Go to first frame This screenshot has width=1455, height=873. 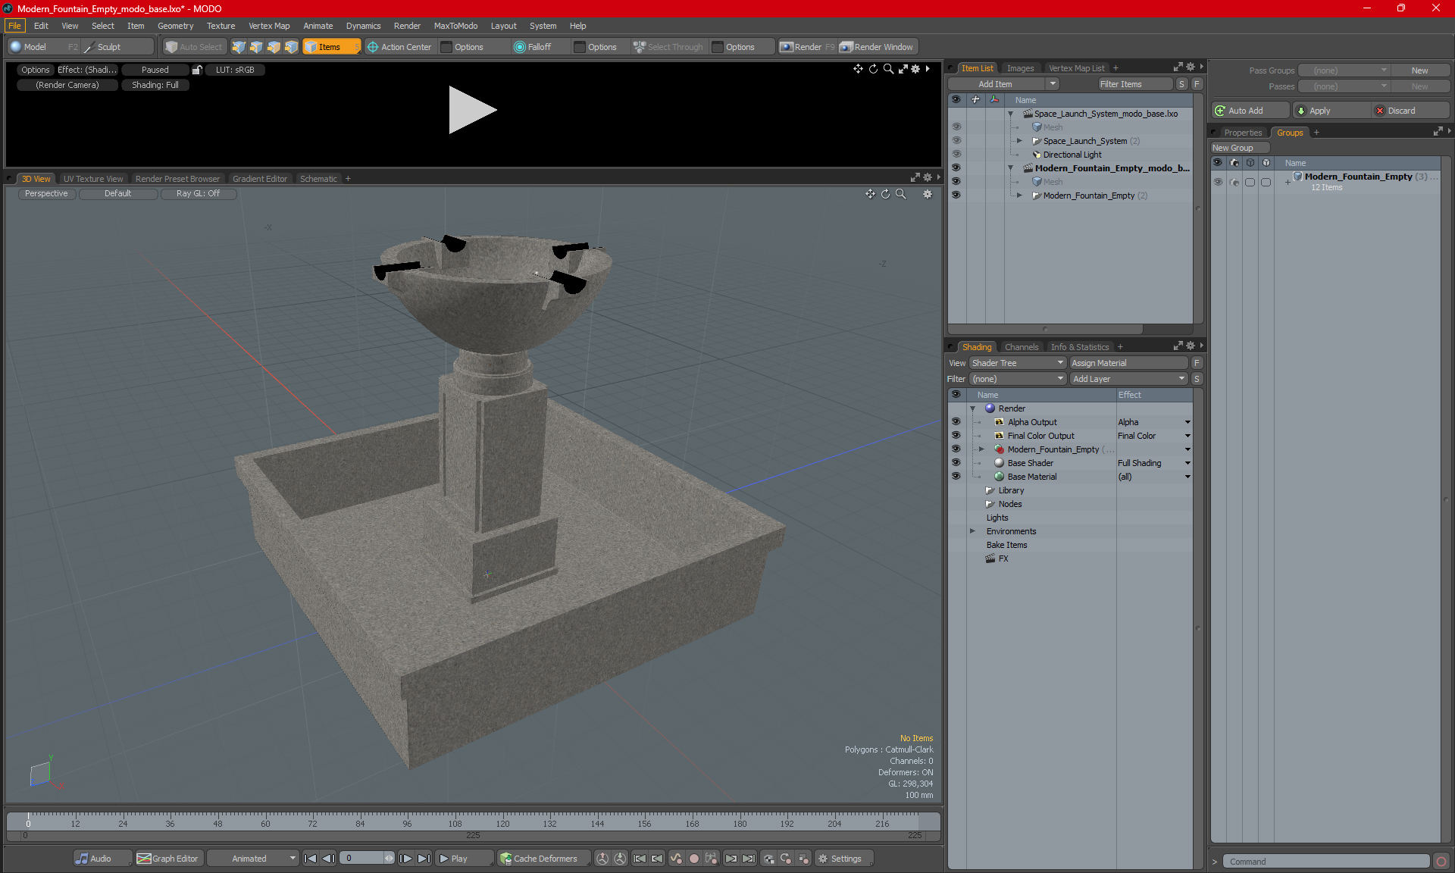[x=310, y=859]
